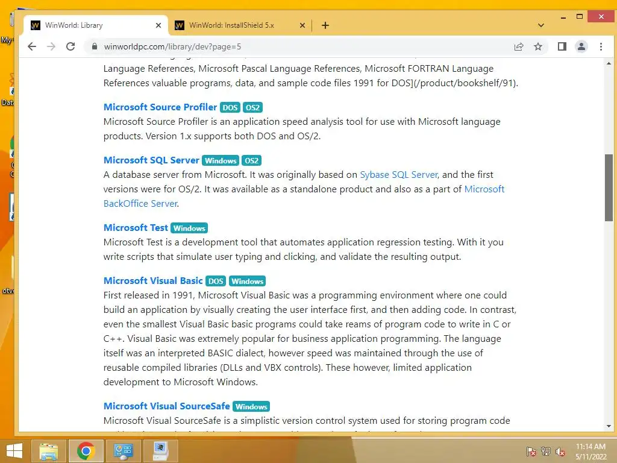Open Microsoft Source Profiler link
The width and height of the screenshot is (617, 463).
pyautogui.click(x=160, y=107)
